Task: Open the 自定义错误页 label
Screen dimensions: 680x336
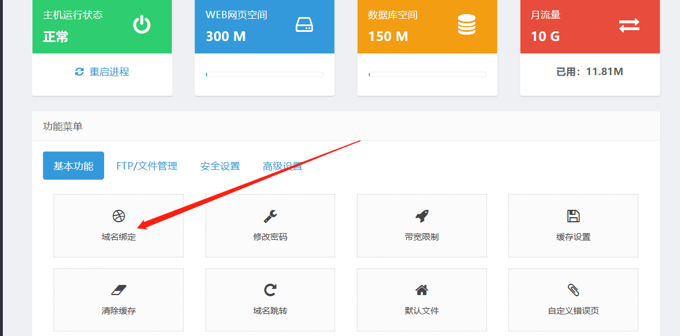Action: coord(574,311)
